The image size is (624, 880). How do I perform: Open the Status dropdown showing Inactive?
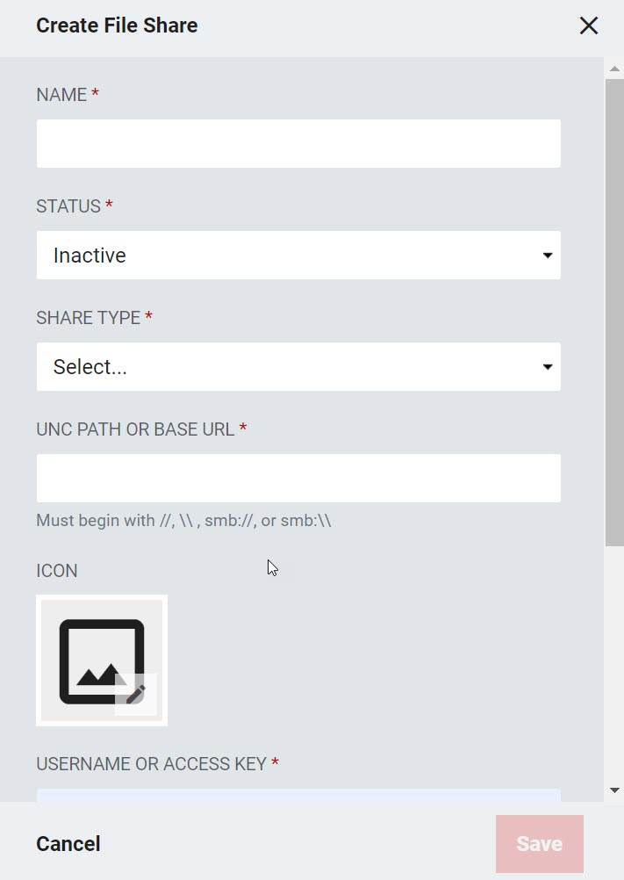[x=298, y=256]
